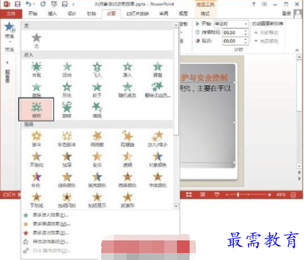Apply the highlighted 缩放 (Zoom) entrance effect

tap(36, 109)
